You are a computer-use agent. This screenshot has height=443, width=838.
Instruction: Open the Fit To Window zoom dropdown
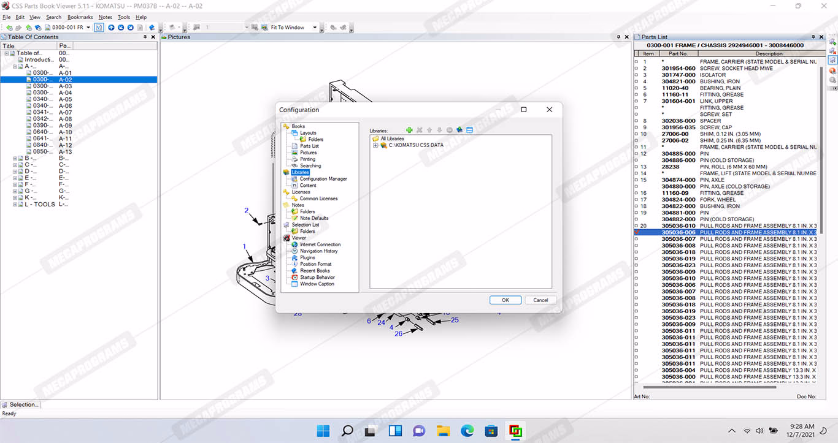tap(315, 28)
